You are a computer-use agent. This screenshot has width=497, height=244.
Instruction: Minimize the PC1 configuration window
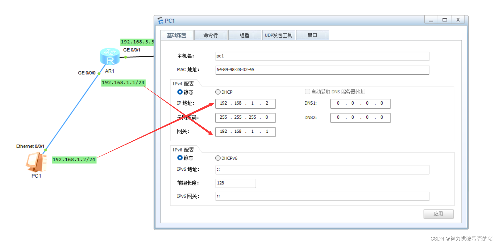click(431, 20)
